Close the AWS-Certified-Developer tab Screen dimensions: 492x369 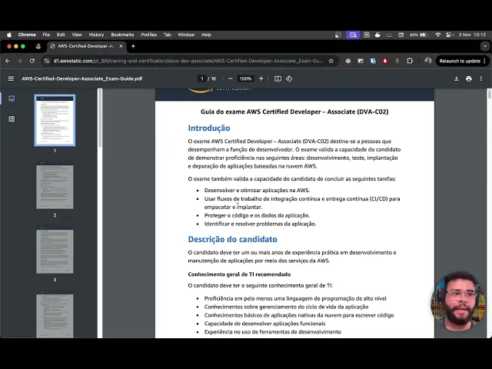121,46
